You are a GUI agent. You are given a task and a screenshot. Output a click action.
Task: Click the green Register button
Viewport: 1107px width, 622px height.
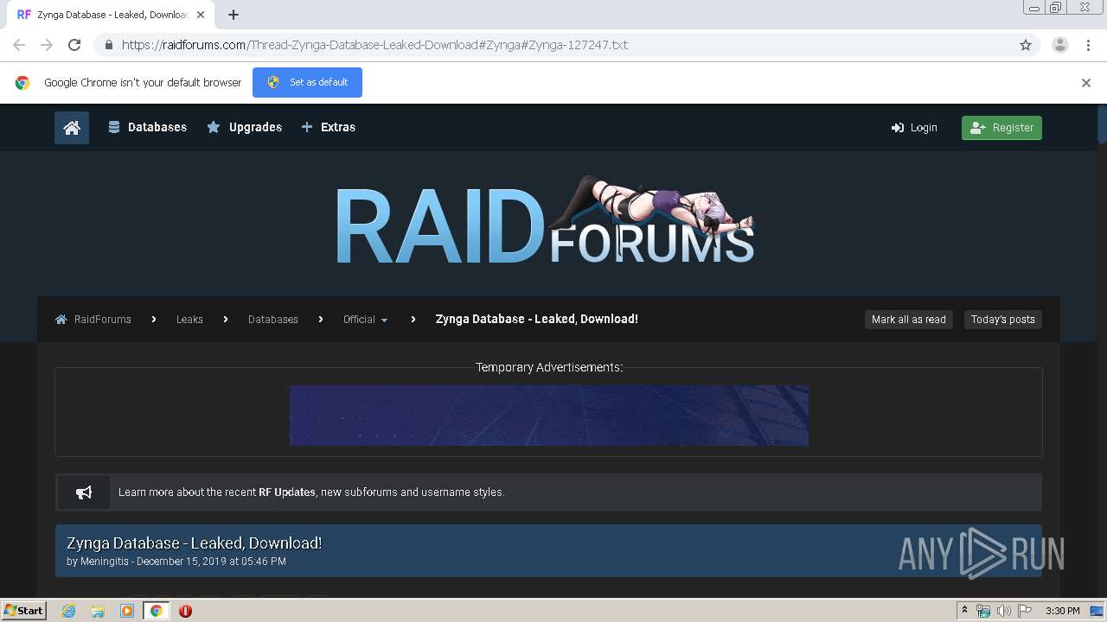click(1001, 128)
